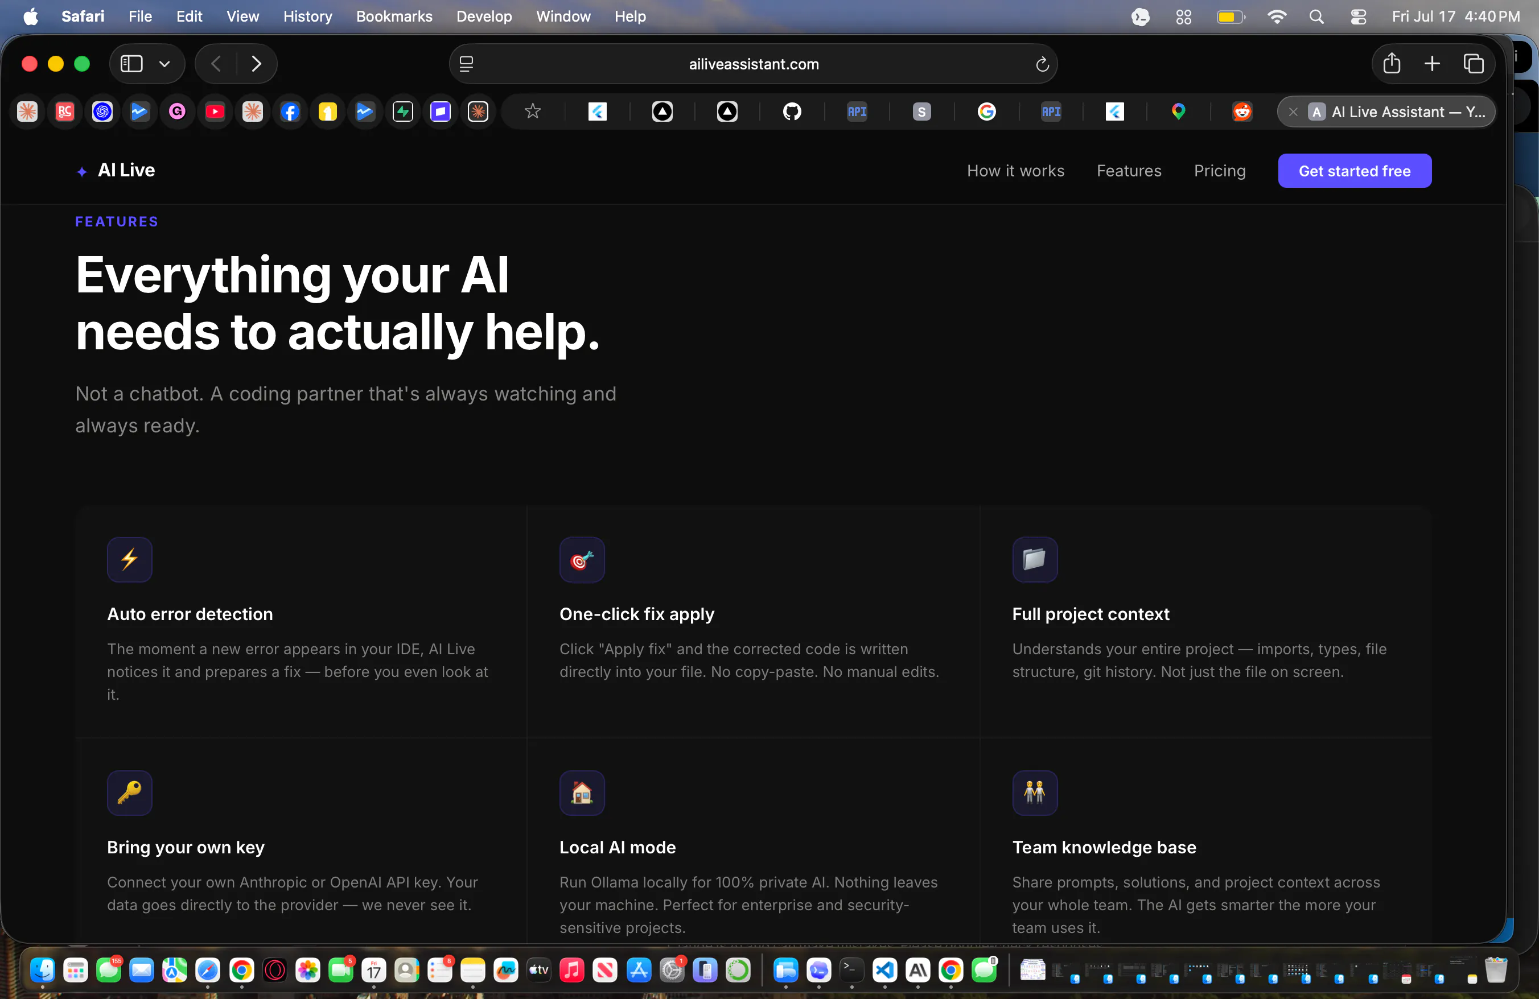1539x999 pixels.
Task: Open the Window menu
Action: (562, 16)
